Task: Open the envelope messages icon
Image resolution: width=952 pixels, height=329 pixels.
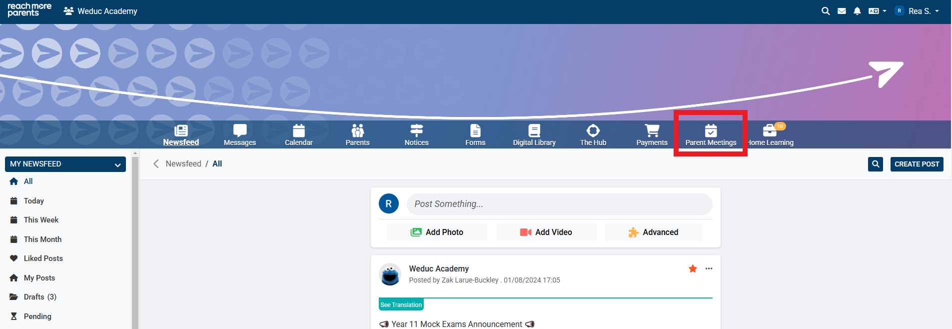Action: pos(842,11)
